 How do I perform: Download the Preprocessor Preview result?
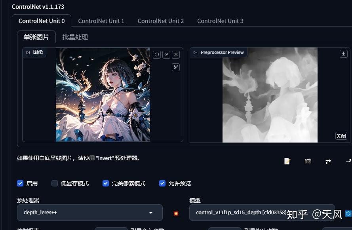click(x=343, y=53)
